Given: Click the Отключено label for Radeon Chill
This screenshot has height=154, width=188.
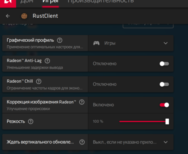Looking at the screenshot, I should pyautogui.click(x=105, y=84).
